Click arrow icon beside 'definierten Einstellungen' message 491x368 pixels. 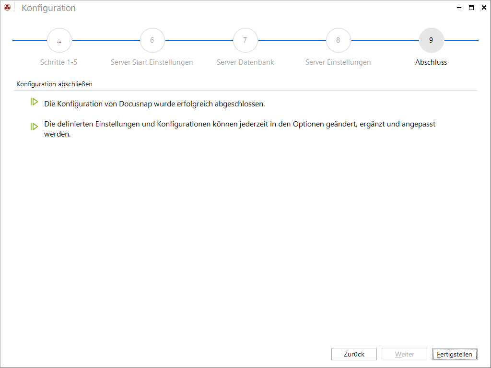click(x=34, y=126)
